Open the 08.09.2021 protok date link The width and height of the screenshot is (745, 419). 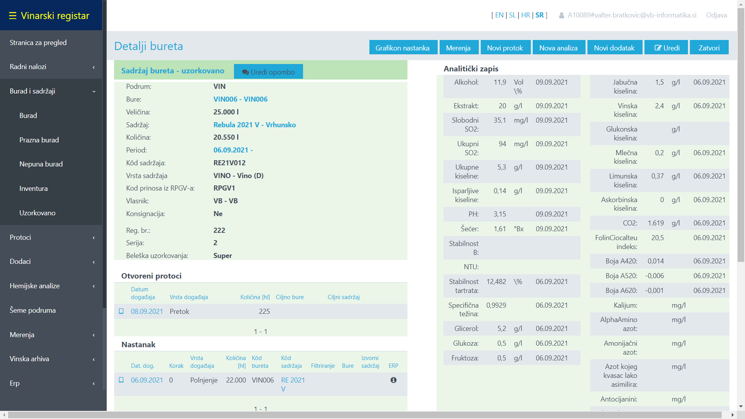[147, 312]
